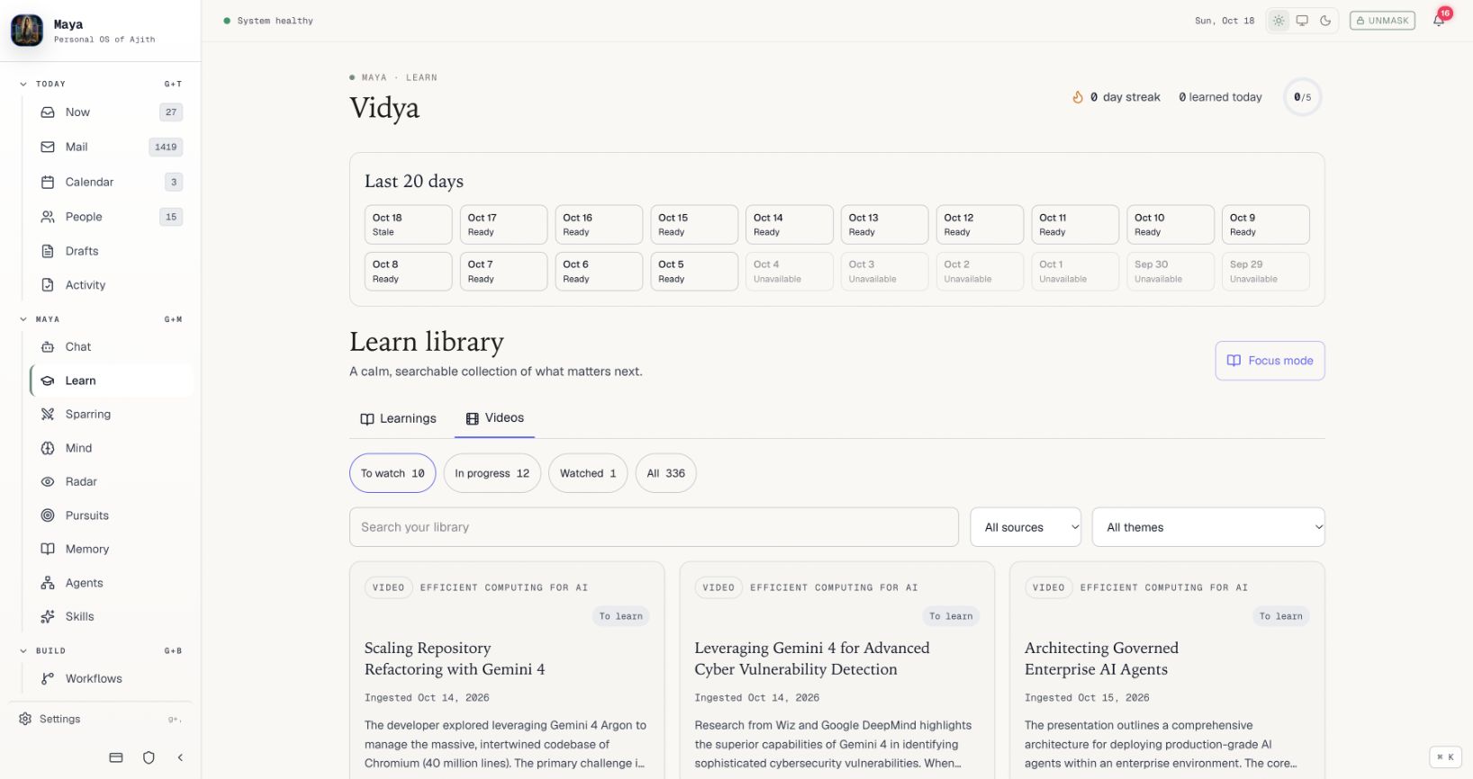This screenshot has width=1473, height=779.
Task: Show the All 336 videos filter
Action: (665, 473)
